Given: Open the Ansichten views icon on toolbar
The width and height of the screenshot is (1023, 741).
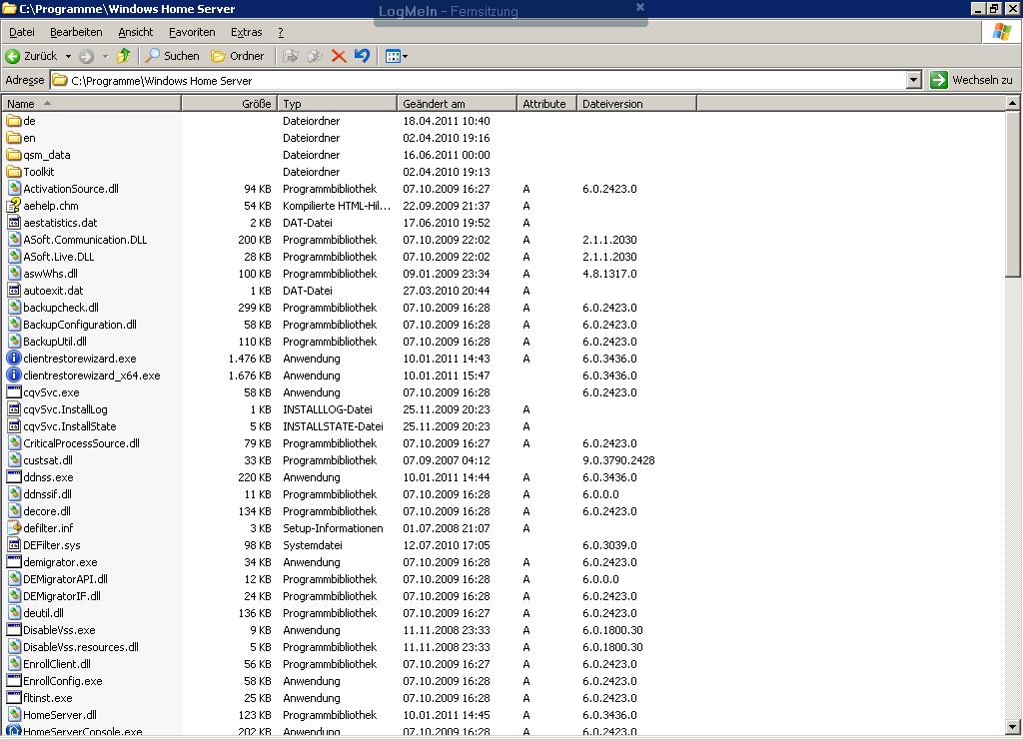Looking at the screenshot, I should tap(393, 56).
